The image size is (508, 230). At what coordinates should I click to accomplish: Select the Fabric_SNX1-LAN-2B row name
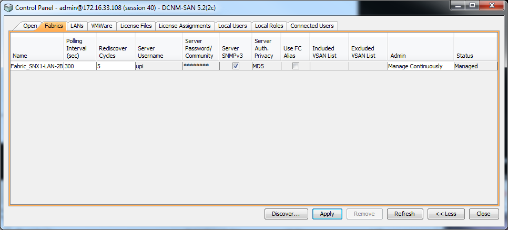37,66
